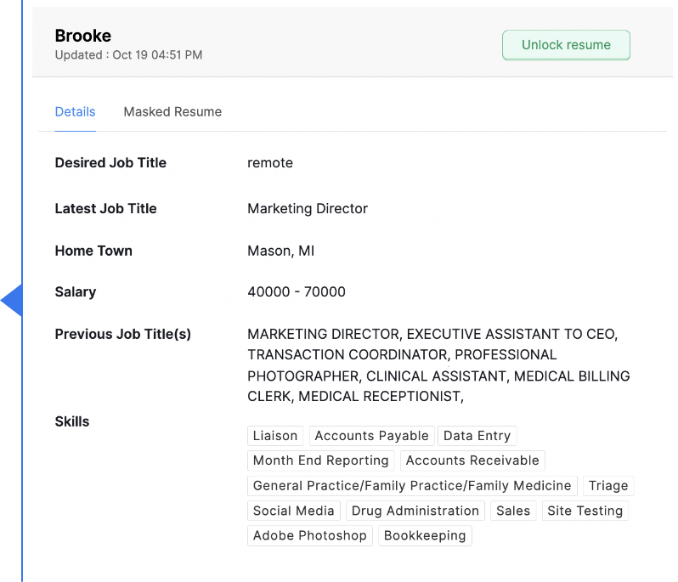Pick the Sales skill tag

pos(513,511)
